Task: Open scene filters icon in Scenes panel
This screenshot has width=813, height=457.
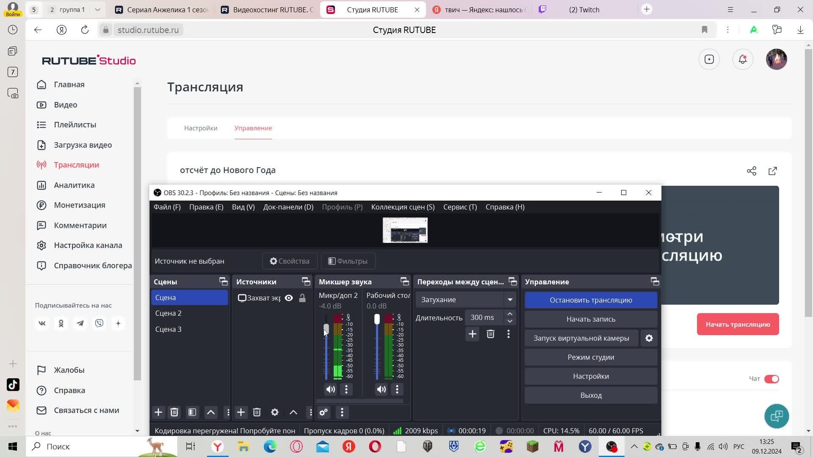Action: 192,412
